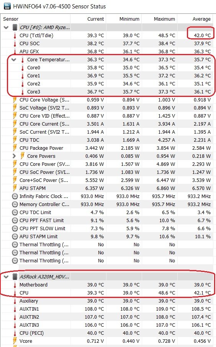Click the HWiNFO64 title bar icon

(7, 6)
